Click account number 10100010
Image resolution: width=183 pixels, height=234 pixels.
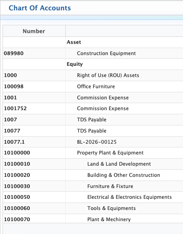(17, 164)
